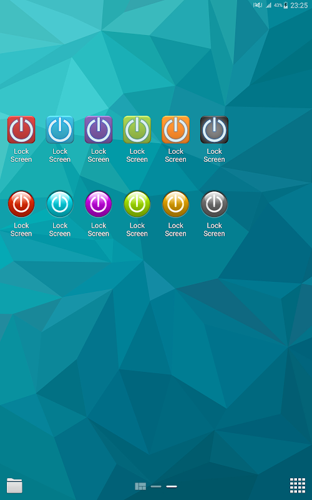This screenshot has width=312, height=500.
Task: Tap the amber round Lock Screen icon
Action: pyautogui.click(x=175, y=204)
